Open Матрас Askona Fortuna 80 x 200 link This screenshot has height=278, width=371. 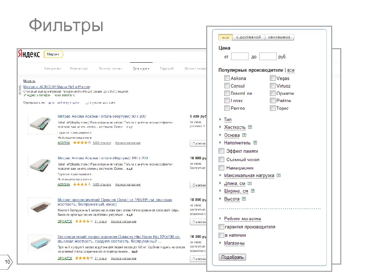coord(102,116)
